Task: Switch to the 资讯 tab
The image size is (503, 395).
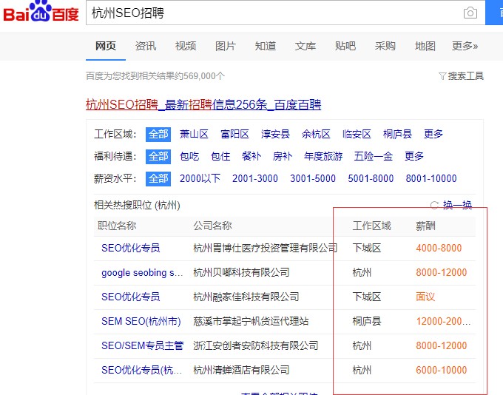Action: click(146, 46)
